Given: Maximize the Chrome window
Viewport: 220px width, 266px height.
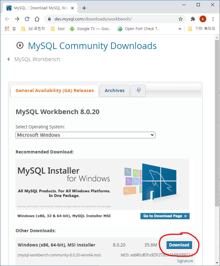Looking at the screenshot, I should pos(198,5).
